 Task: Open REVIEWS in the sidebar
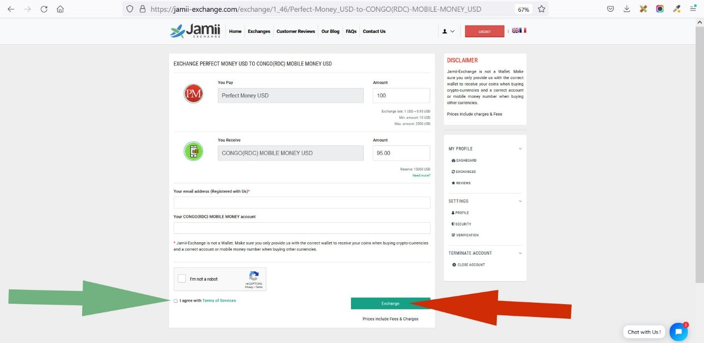click(461, 183)
